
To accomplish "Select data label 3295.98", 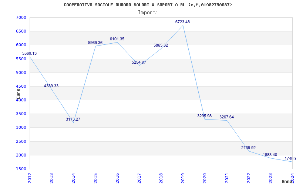I will 205,116.
